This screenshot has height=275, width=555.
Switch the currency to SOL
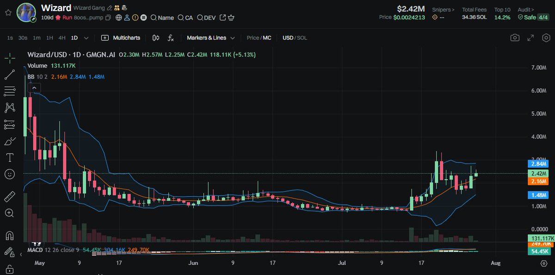[302, 38]
